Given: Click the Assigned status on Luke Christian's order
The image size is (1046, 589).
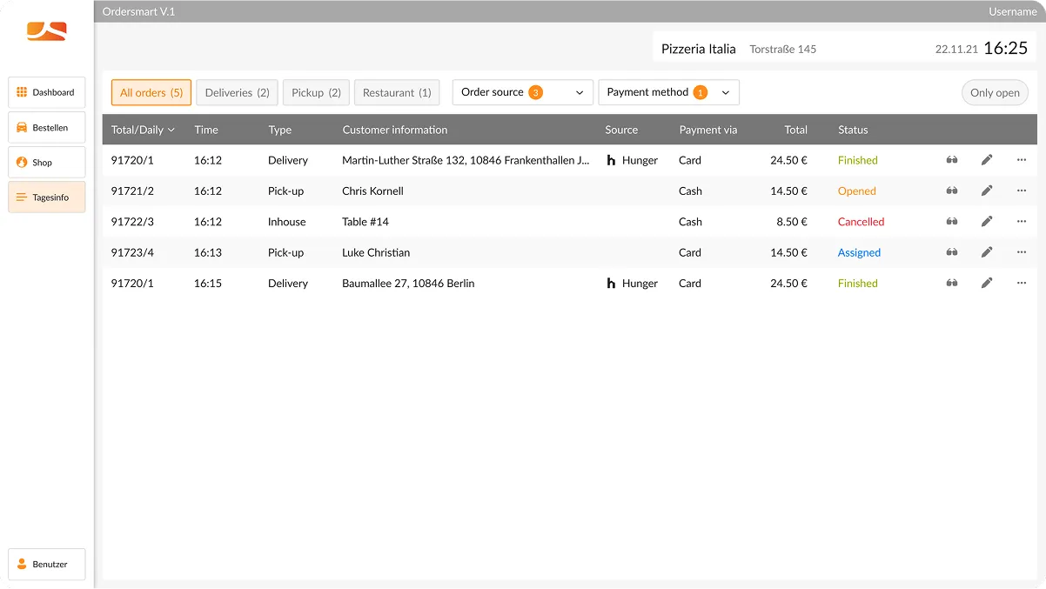Looking at the screenshot, I should (859, 252).
